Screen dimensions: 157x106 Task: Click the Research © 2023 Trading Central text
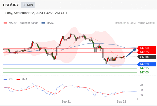coord(135,23)
